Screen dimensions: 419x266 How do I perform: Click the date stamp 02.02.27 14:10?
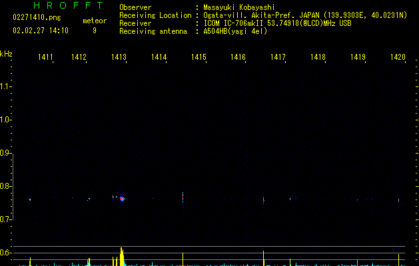click(x=41, y=31)
